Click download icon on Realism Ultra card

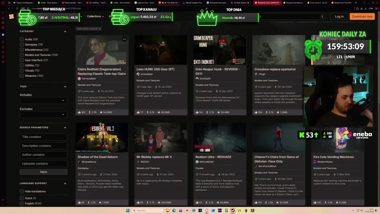pos(206,202)
